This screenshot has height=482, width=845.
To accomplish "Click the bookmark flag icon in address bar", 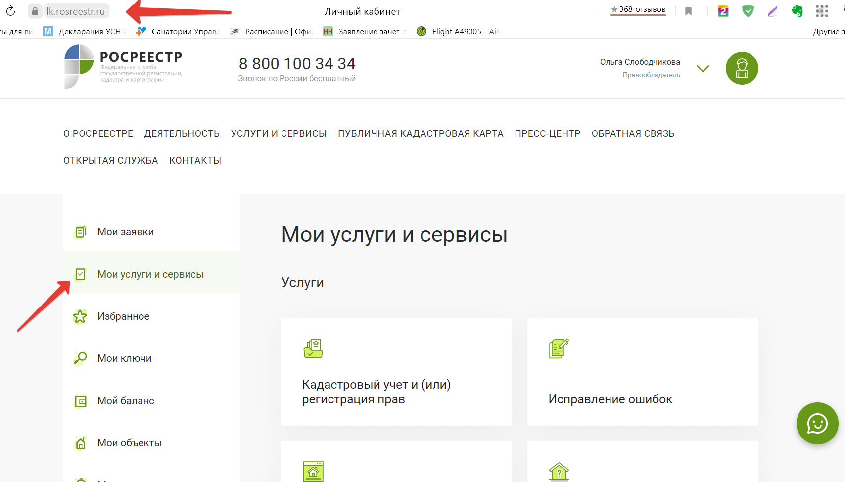I will (x=688, y=11).
